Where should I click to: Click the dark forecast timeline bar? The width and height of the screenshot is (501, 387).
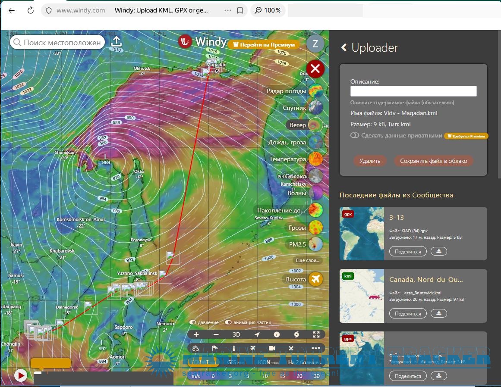pyautogui.click(x=104, y=378)
